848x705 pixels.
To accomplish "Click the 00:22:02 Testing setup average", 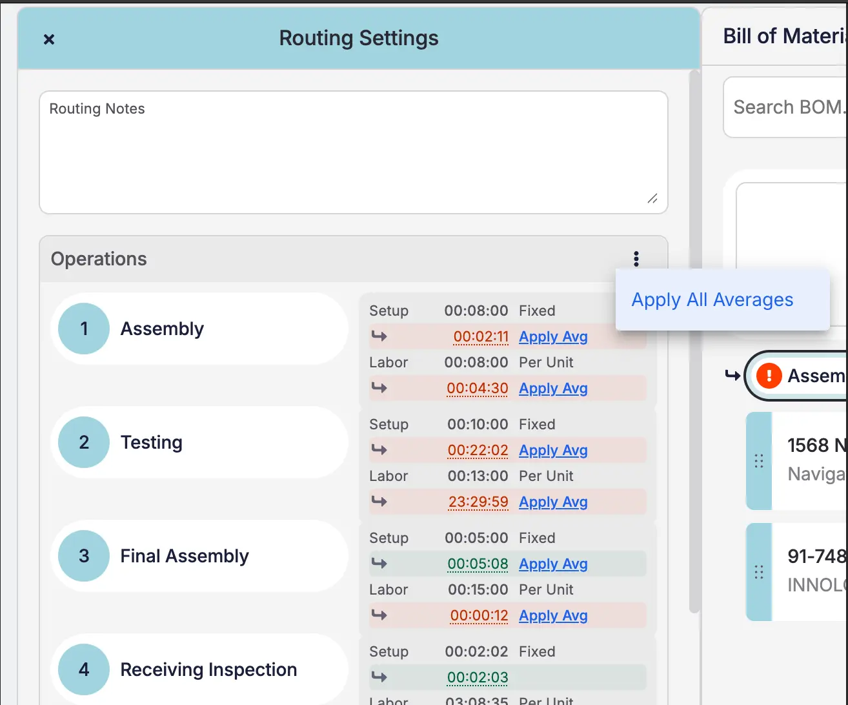I will tap(478, 450).
